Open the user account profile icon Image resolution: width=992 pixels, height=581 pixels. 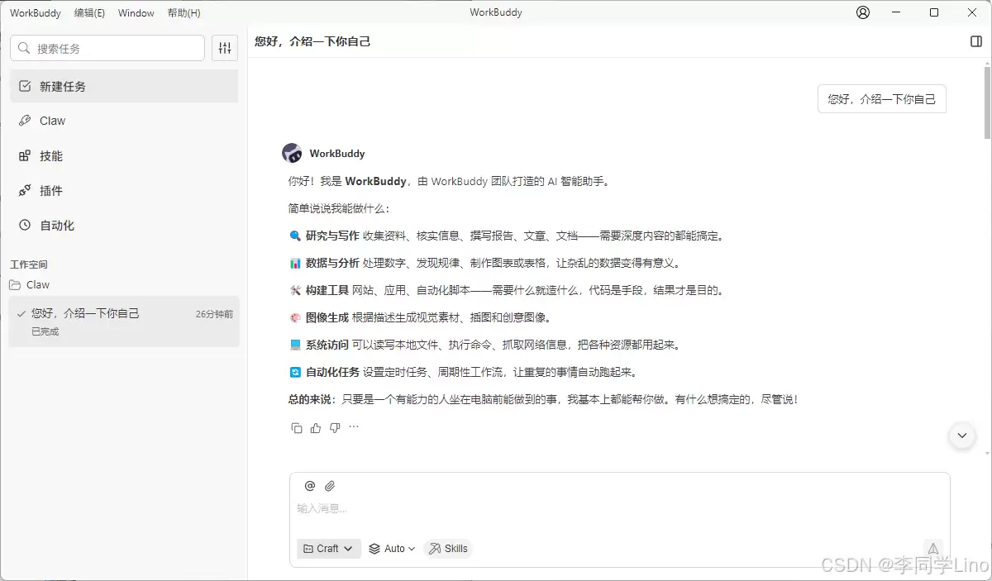click(x=863, y=12)
